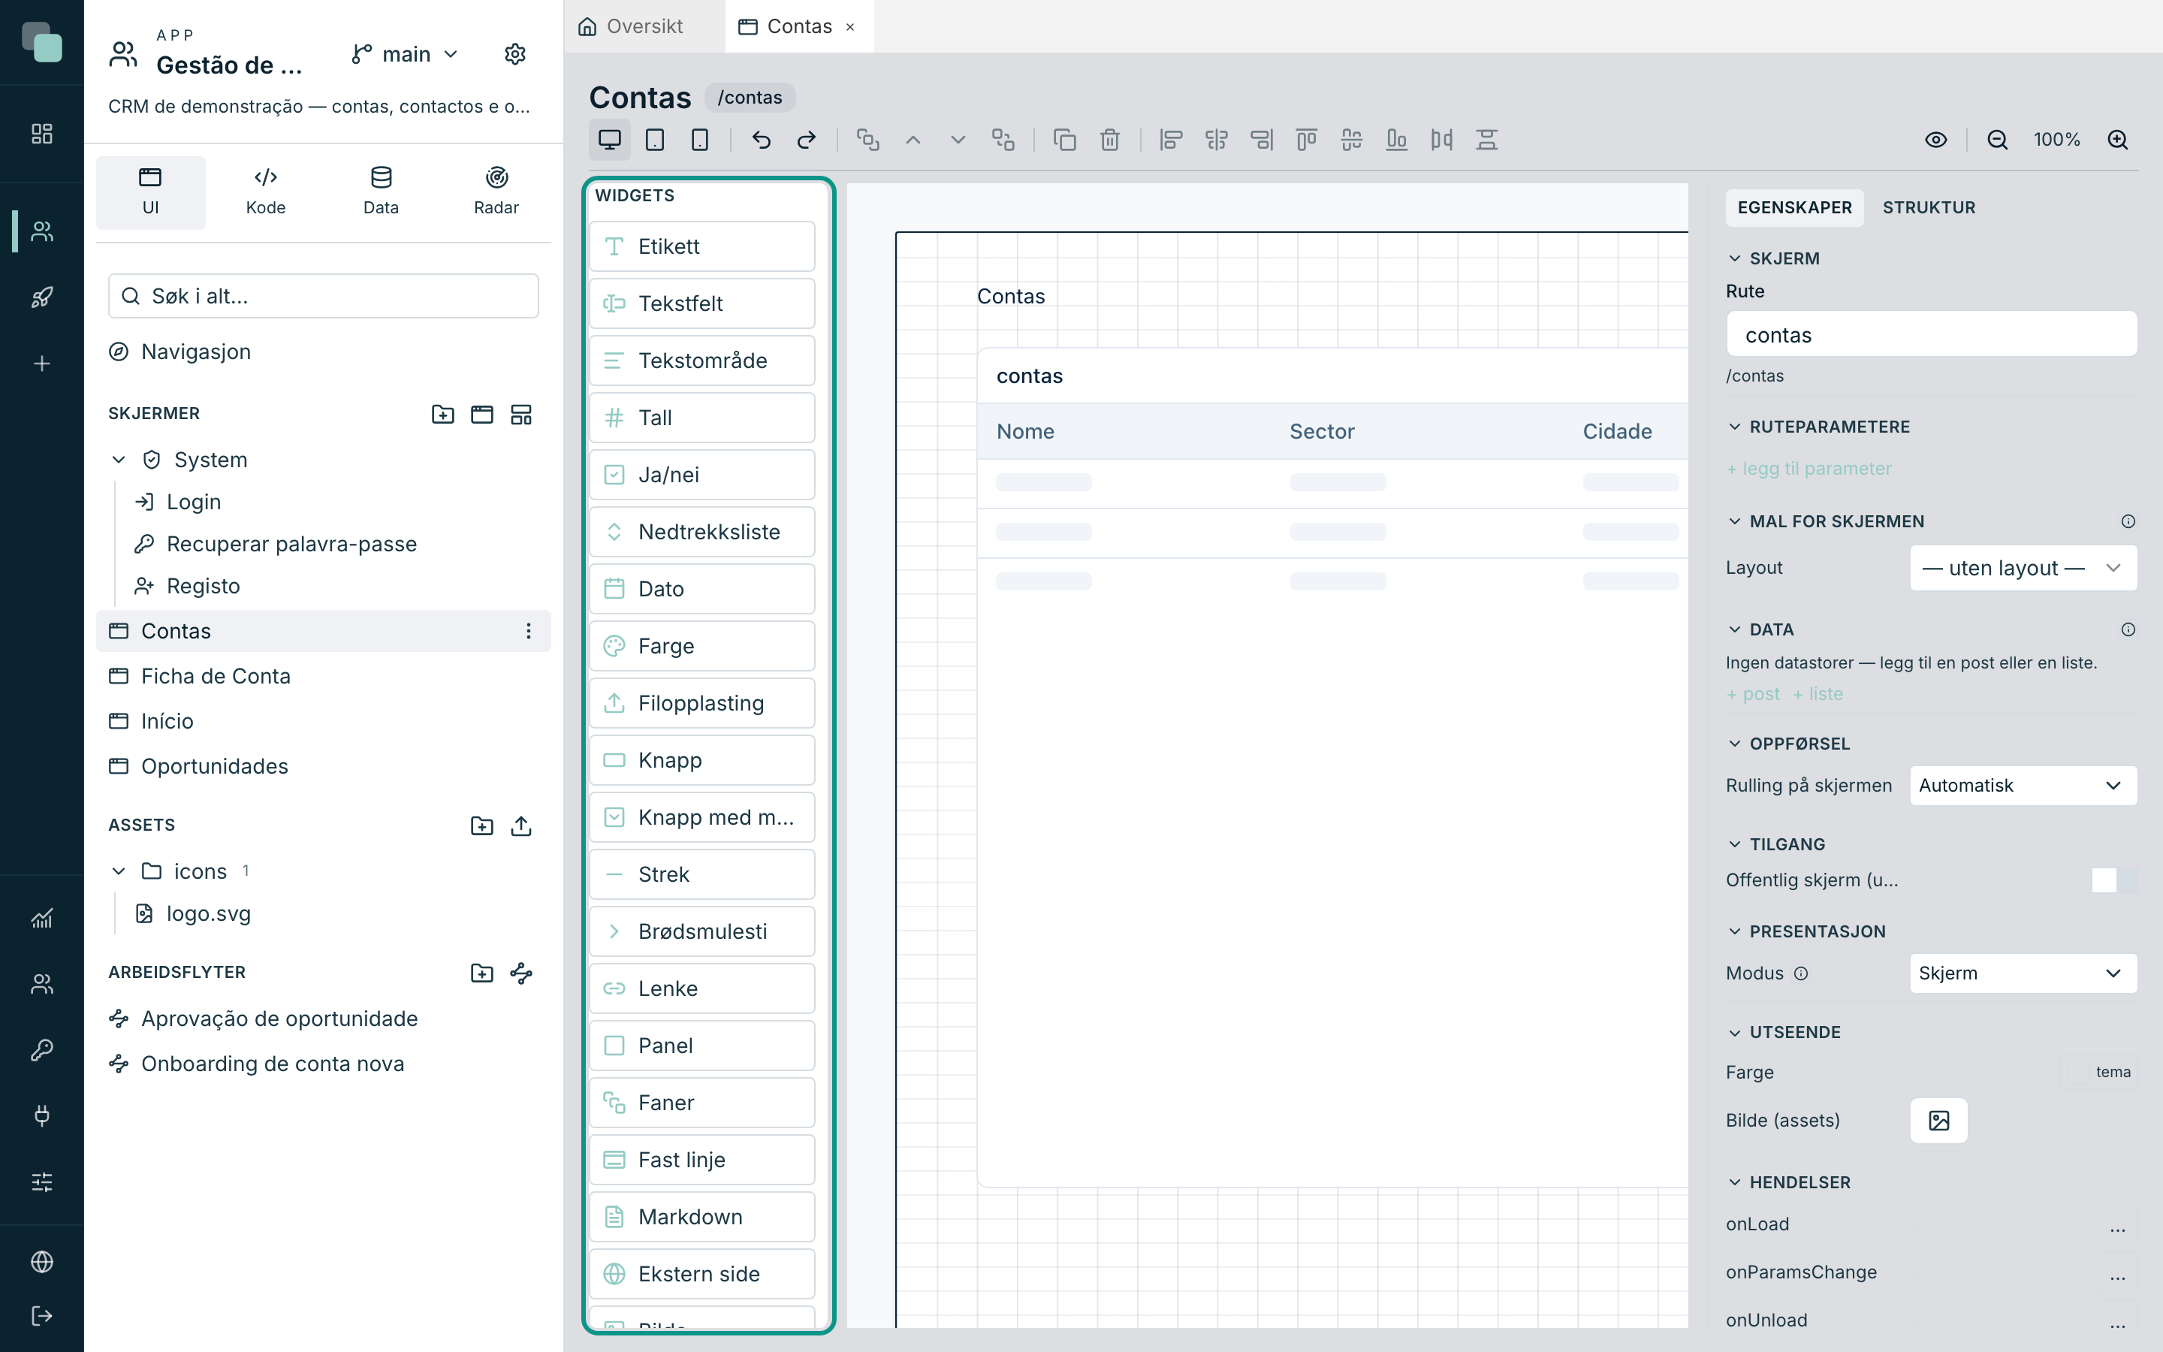Open the Login screen
Screen dimensions: 2163x1352
(336, 502)
